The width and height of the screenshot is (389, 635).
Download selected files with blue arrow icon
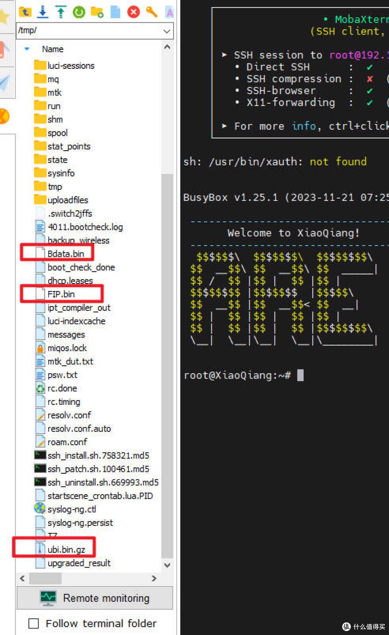pos(43,12)
